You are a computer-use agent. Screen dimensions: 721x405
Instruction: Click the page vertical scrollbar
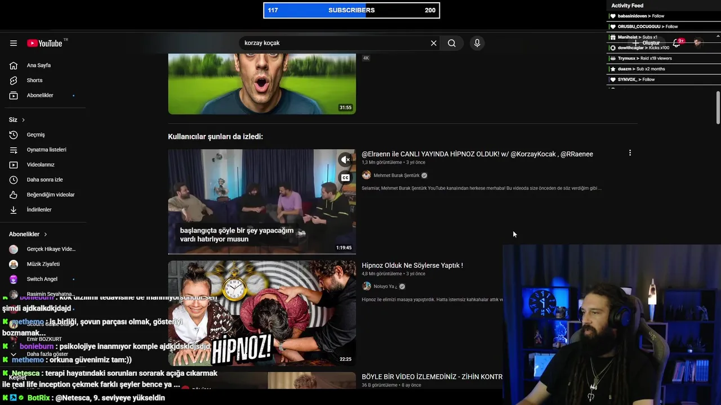click(718, 107)
